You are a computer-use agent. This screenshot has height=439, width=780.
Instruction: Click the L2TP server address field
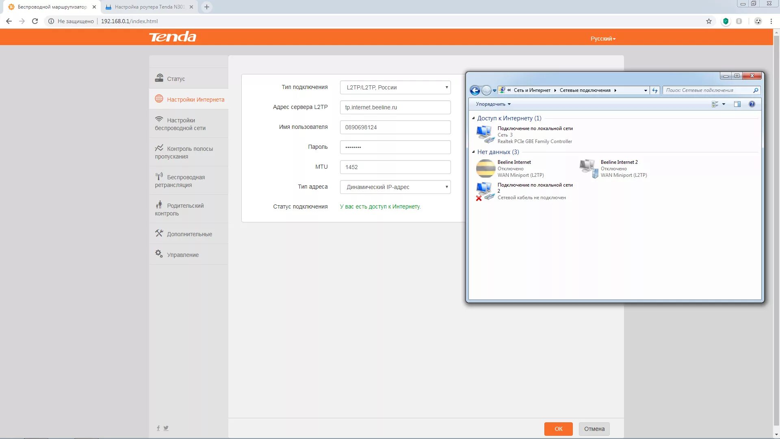click(x=395, y=107)
